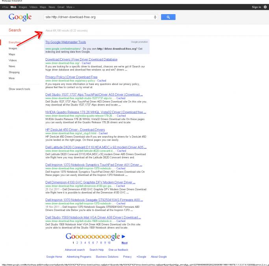This screenshot has height=266, width=269.
Task: Select News in the top navigation bar
Action: pos(52,7)
